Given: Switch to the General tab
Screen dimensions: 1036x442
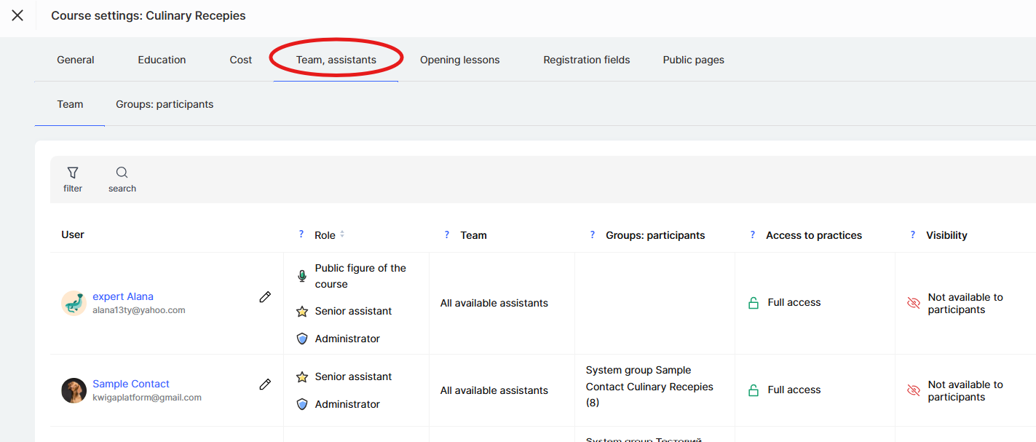Looking at the screenshot, I should coord(76,60).
